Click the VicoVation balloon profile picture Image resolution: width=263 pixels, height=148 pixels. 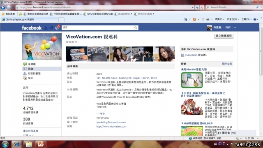coord(42,46)
